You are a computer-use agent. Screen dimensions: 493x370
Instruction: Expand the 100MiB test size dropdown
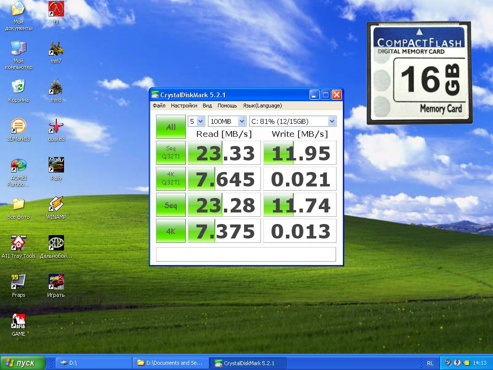click(242, 121)
